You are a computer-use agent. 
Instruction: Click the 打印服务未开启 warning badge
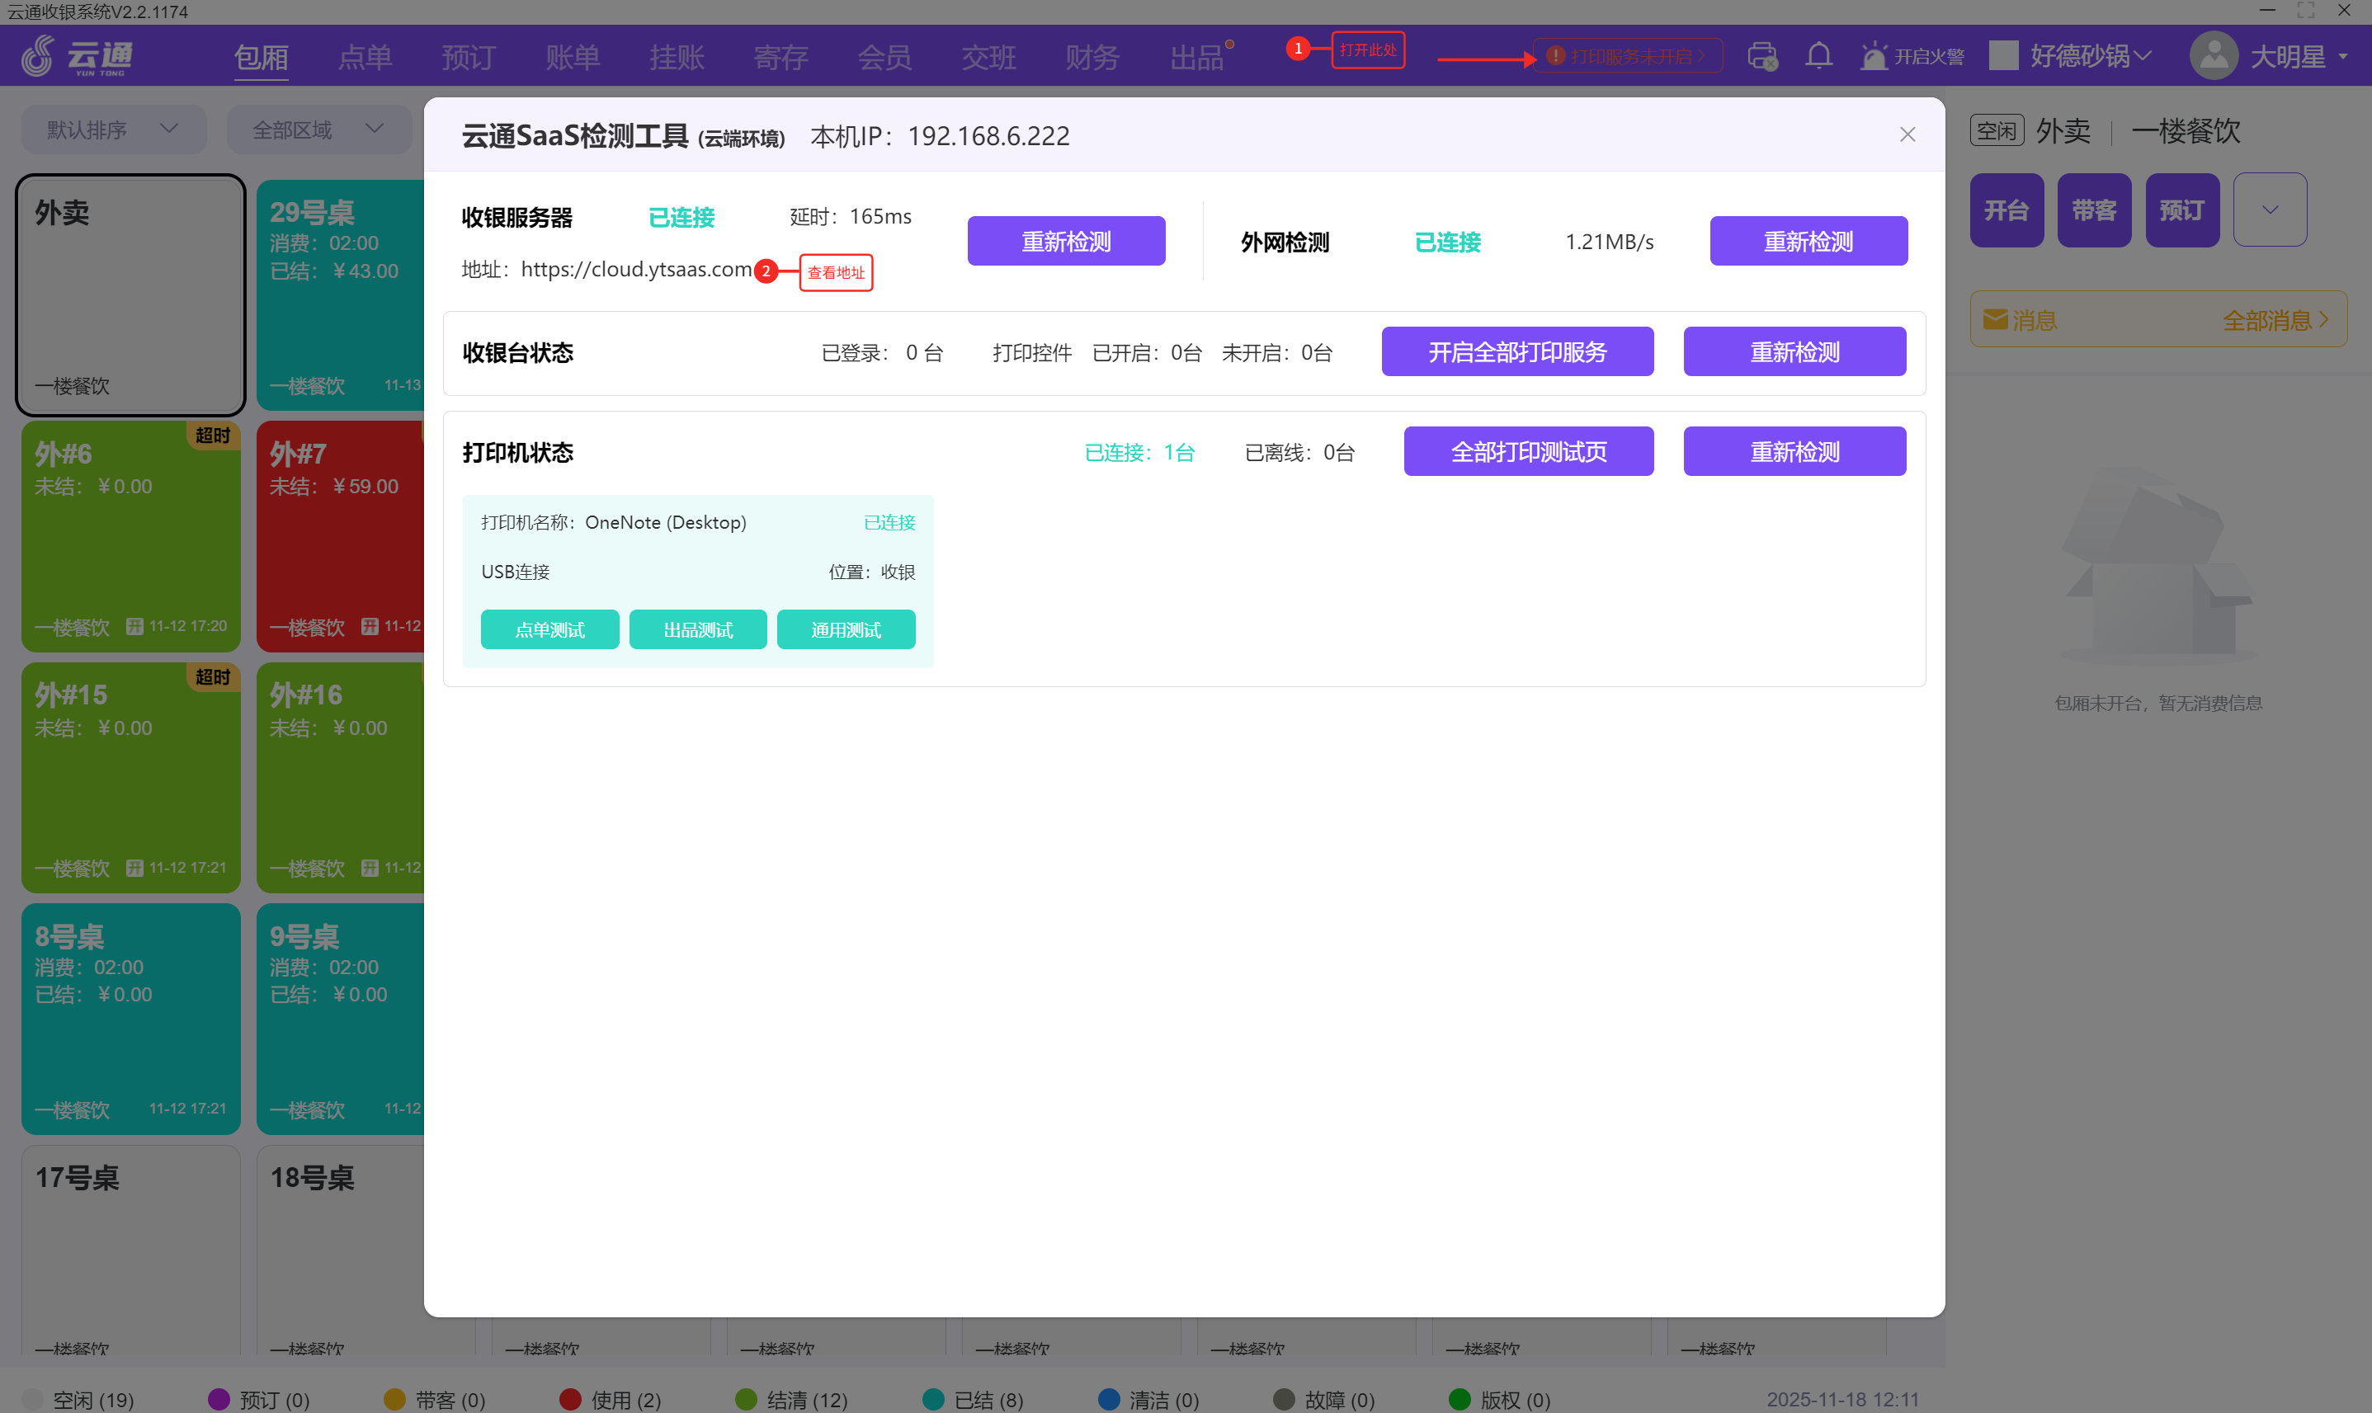(1627, 56)
